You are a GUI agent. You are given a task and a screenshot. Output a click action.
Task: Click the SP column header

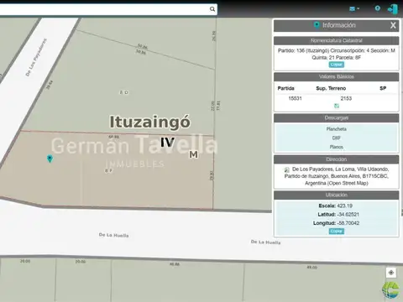[x=383, y=88]
